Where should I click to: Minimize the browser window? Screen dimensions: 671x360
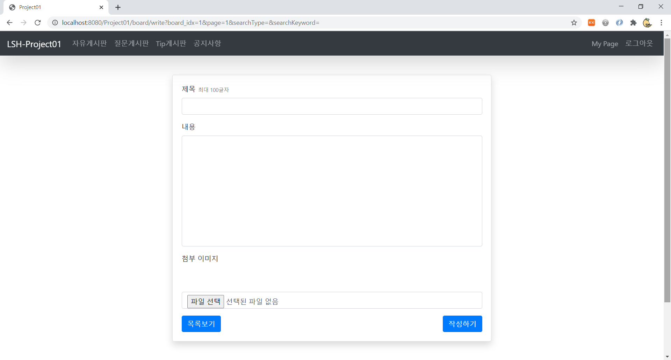point(621,7)
